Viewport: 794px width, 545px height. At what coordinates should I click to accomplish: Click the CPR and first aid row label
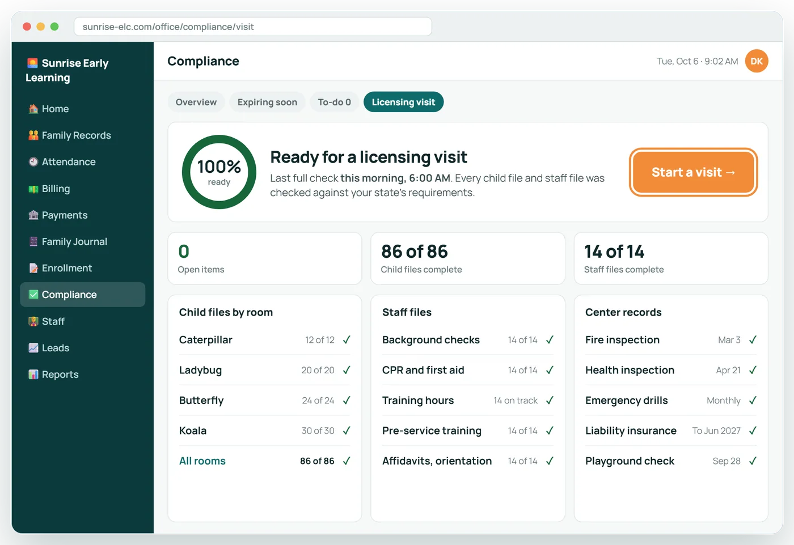coord(423,370)
